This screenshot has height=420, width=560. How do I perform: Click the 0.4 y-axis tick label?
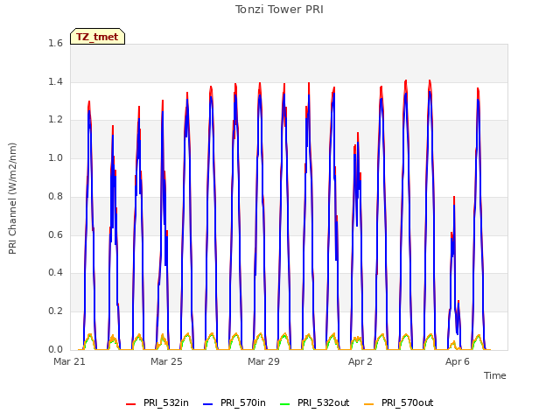[55, 272]
